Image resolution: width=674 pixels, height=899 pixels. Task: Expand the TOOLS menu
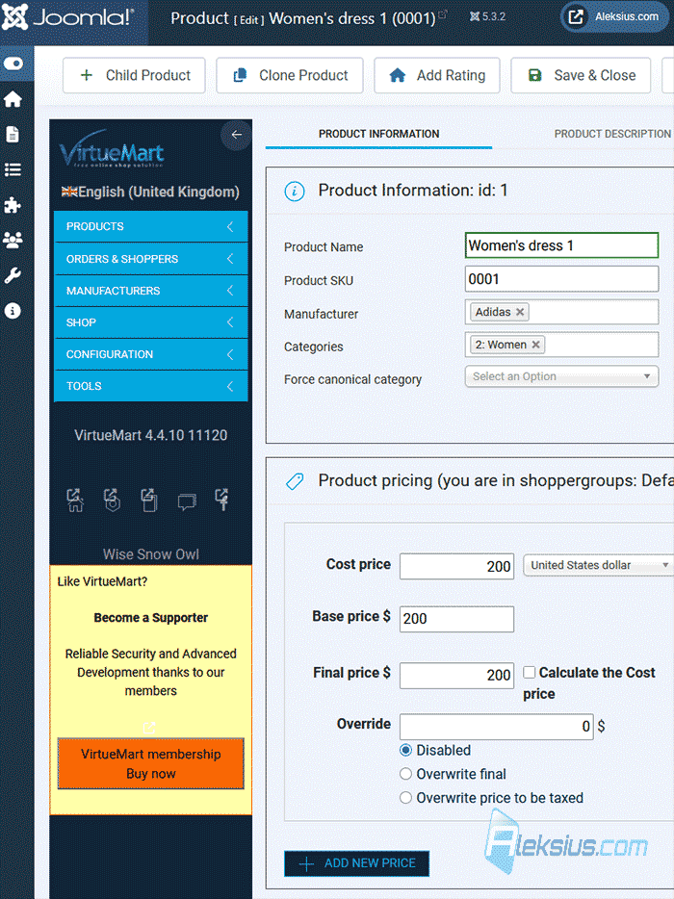(x=151, y=386)
